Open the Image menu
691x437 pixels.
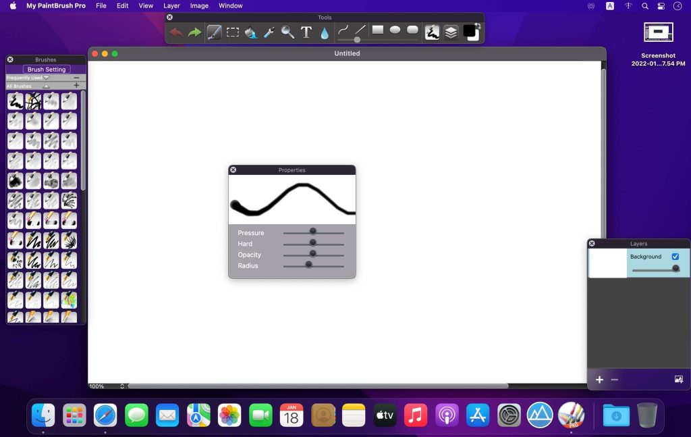tap(198, 5)
